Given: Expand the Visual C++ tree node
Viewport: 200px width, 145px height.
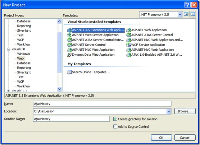Looking at the screenshot, I should click(x=8, y=91).
